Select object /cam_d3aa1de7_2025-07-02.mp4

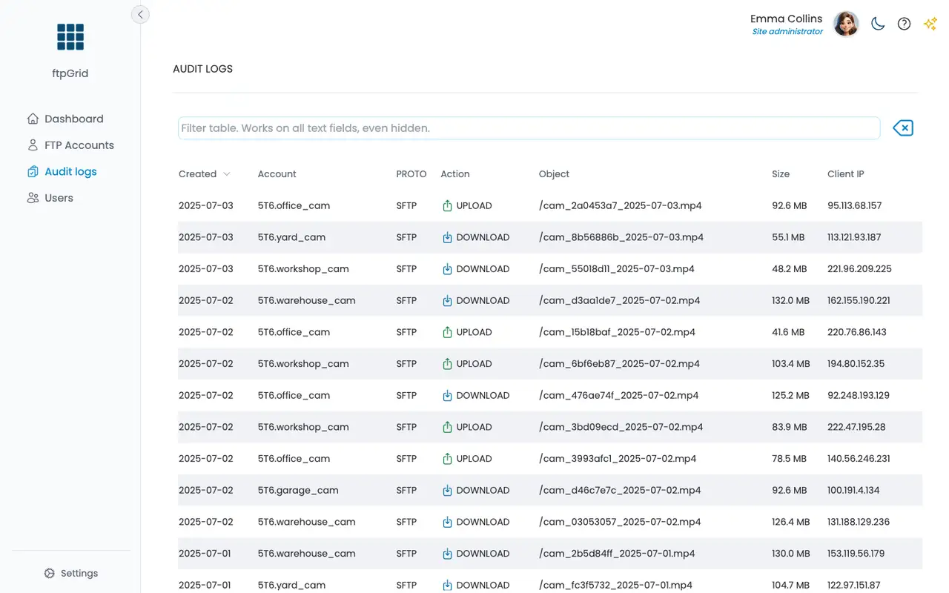[x=620, y=301]
